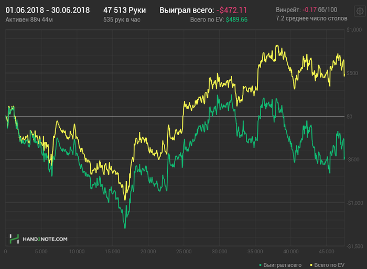Screen dimensions: 367x269
Task: Click the 10 000 x-axis label
Action: click(77, 252)
